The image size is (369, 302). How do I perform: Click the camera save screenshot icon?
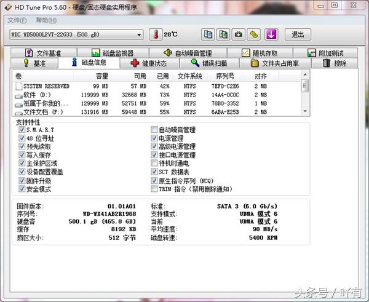(x=239, y=34)
